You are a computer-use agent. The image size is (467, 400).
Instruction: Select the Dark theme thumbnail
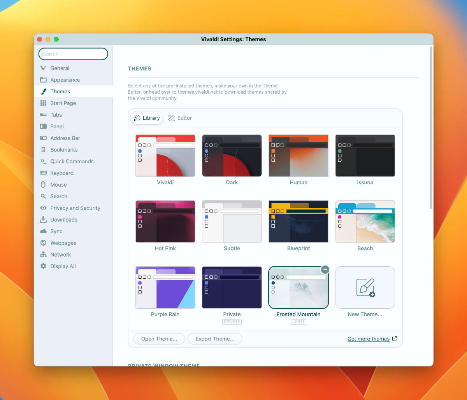(232, 155)
